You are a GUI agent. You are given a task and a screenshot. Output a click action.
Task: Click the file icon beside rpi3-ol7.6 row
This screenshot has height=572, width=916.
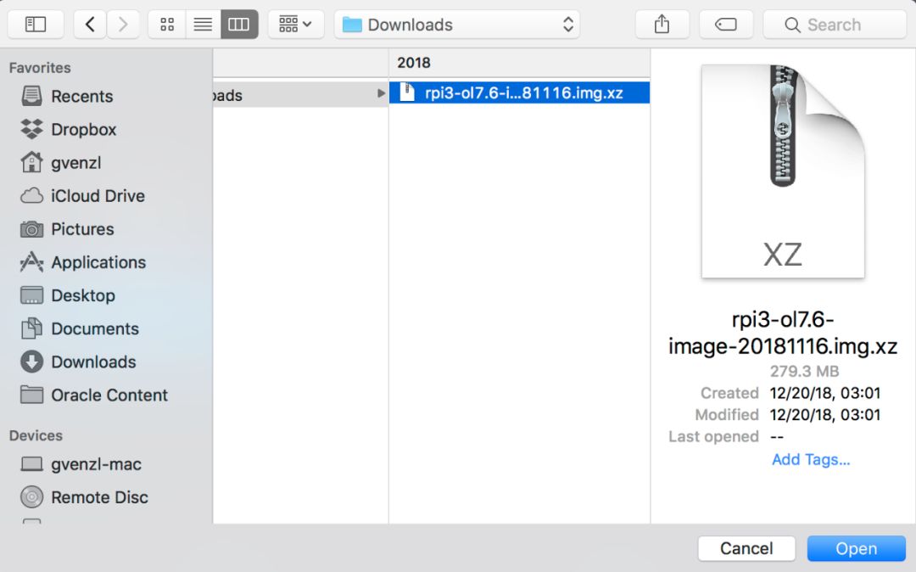[x=406, y=93]
